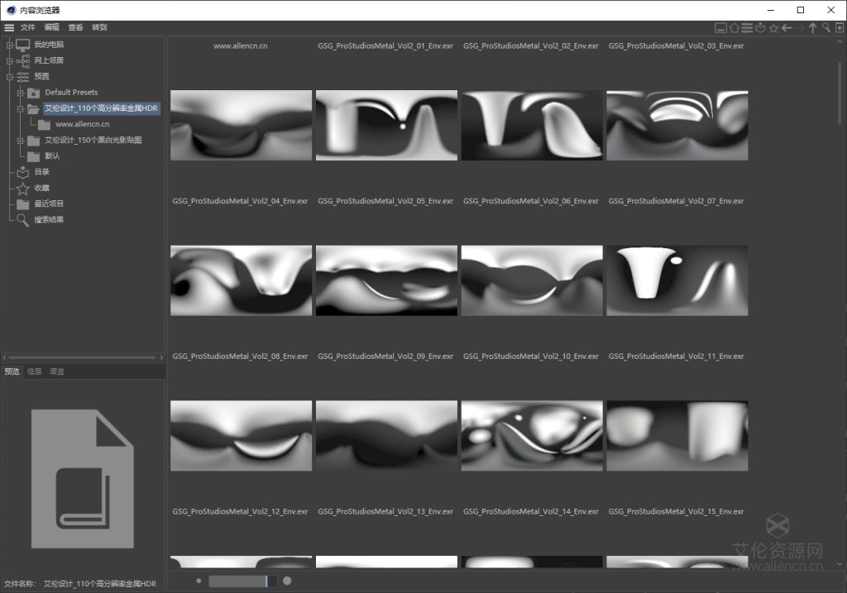Click the small dot to shrink thumbnails
The width and height of the screenshot is (847, 593).
(199, 581)
